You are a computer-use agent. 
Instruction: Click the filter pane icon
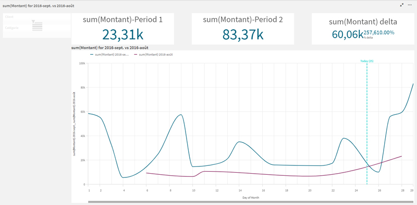point(37,25)
